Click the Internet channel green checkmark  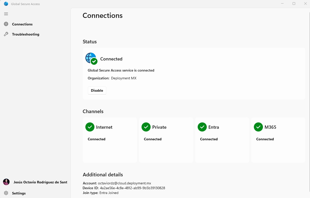tap(90, 127)
